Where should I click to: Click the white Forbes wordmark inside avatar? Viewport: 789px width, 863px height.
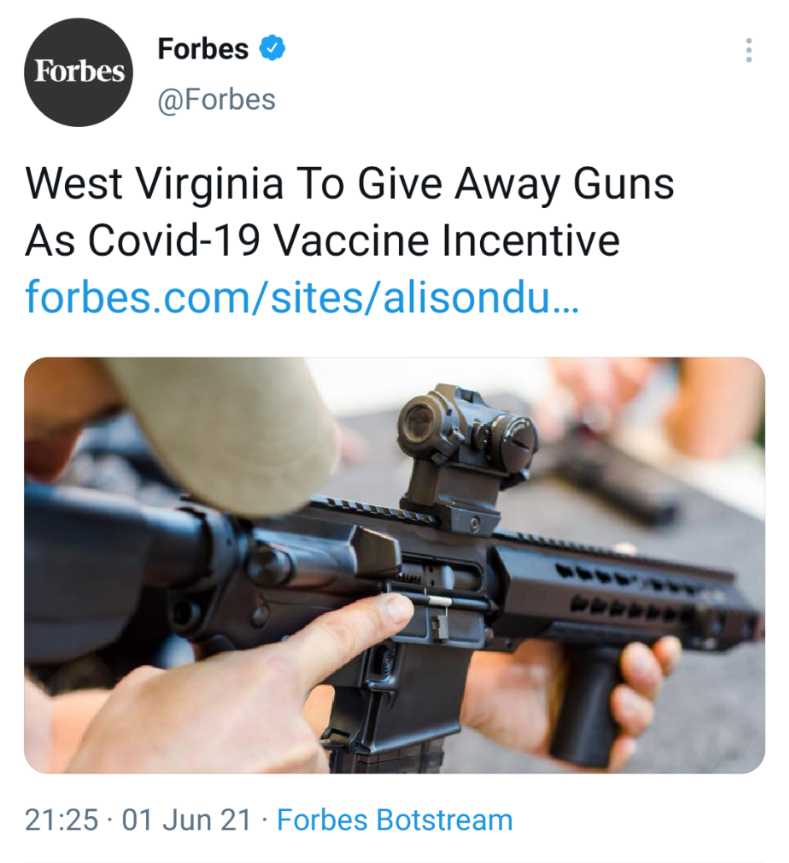point(79,71)
